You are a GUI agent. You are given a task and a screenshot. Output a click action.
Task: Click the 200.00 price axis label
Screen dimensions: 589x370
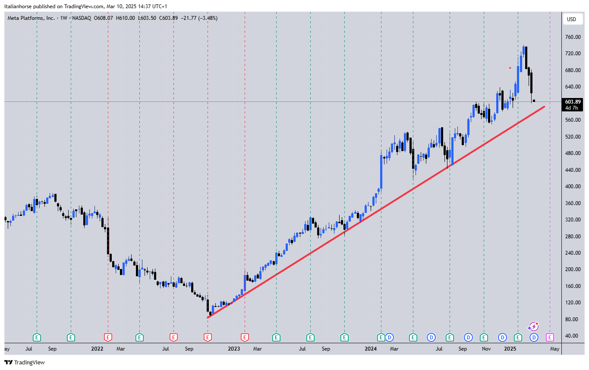pyautogui.click(x=572, y=269)
